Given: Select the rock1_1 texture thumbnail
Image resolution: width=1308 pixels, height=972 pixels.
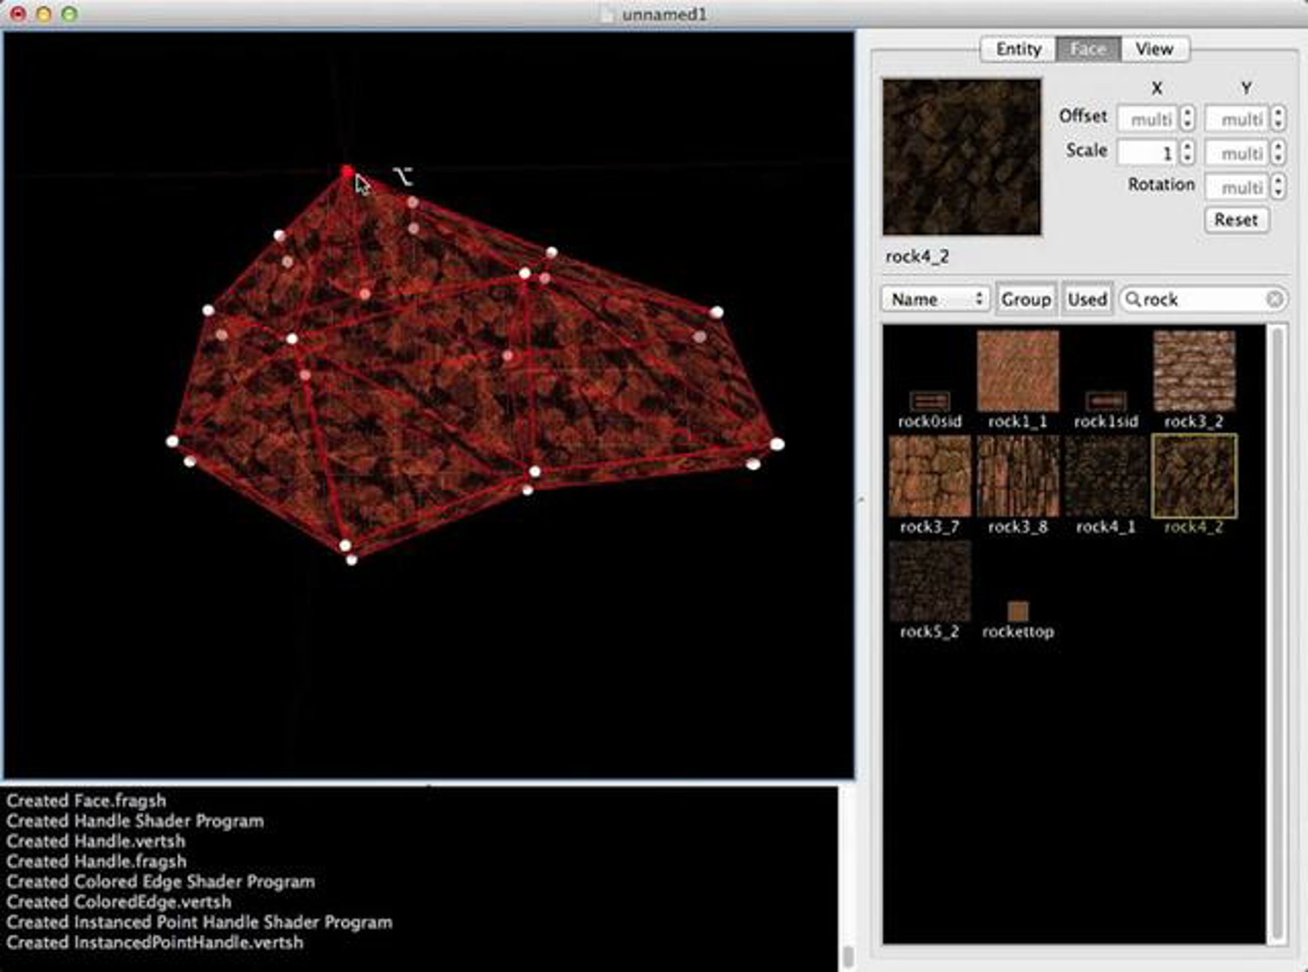Looking at the screenshot, I should pyautogui.click(x=1018, y=371).
